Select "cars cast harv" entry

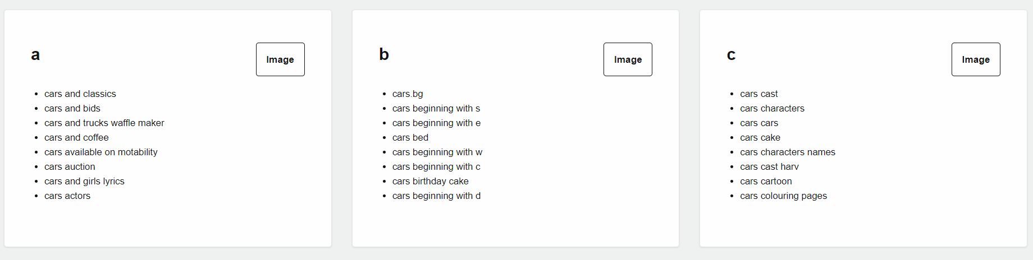tap(769, 167)
